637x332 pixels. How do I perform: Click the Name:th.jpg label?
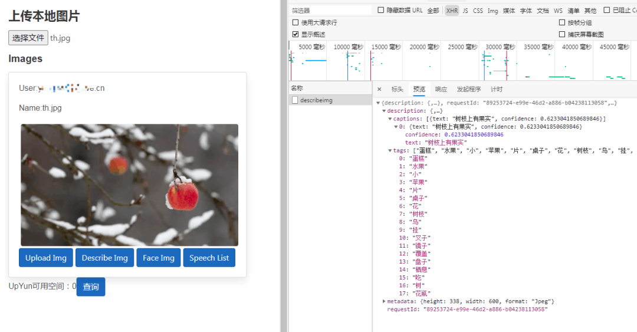tap(40, 108)
